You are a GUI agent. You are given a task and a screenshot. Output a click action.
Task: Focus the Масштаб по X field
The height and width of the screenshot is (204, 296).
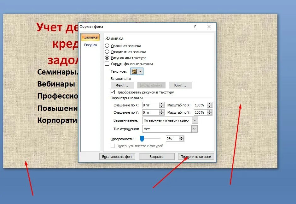point(200,105)
